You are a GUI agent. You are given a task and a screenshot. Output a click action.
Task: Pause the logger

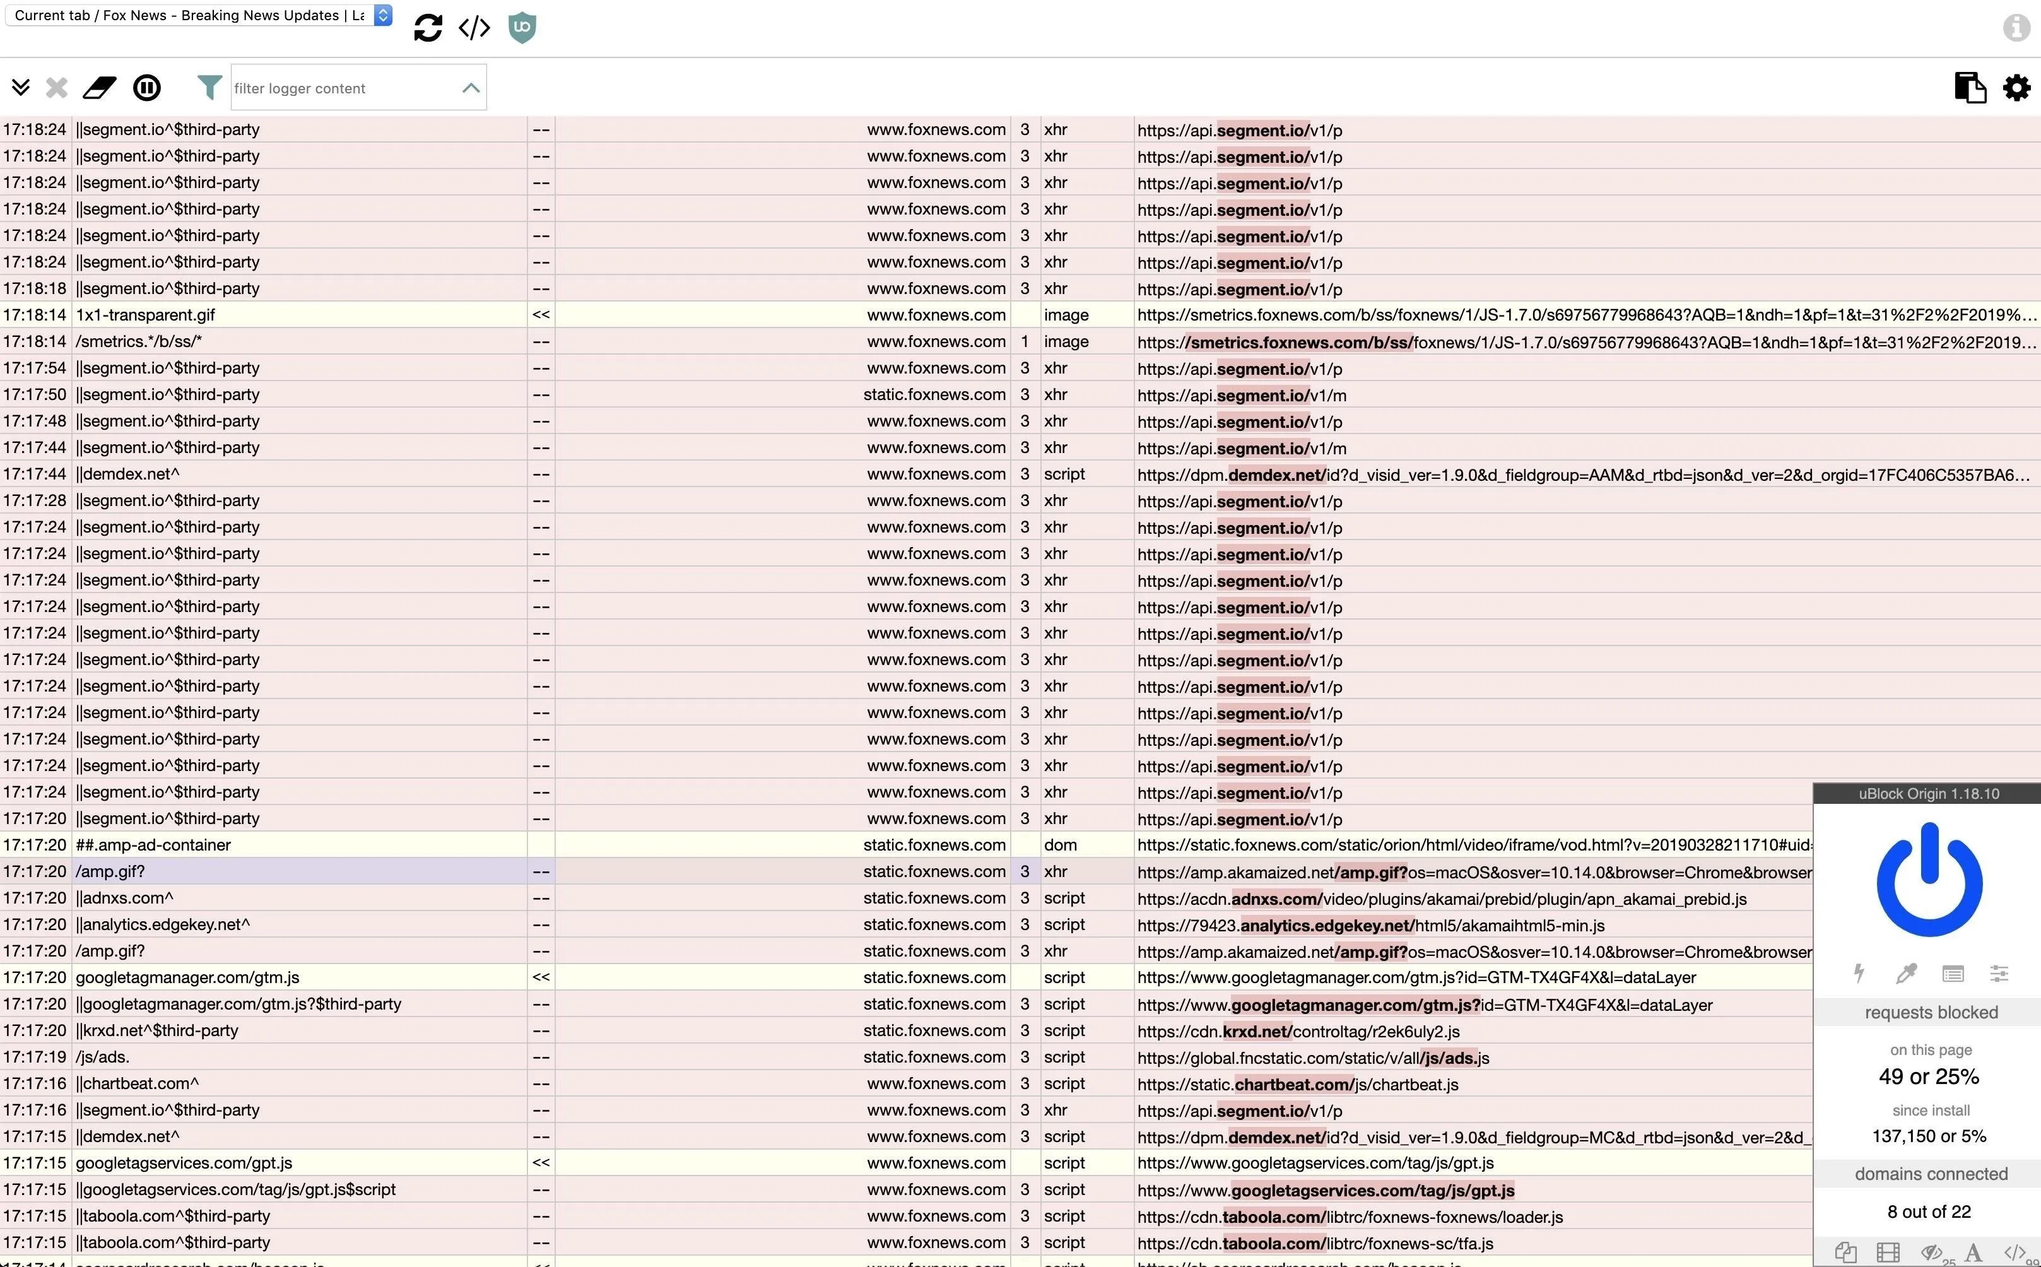(x=146, y=87)
